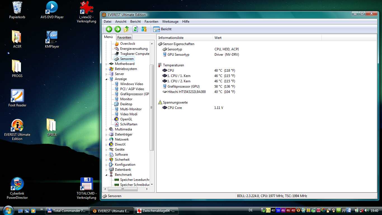Switch to Zwischenablage04 taskbar button

tap(157, 211)
